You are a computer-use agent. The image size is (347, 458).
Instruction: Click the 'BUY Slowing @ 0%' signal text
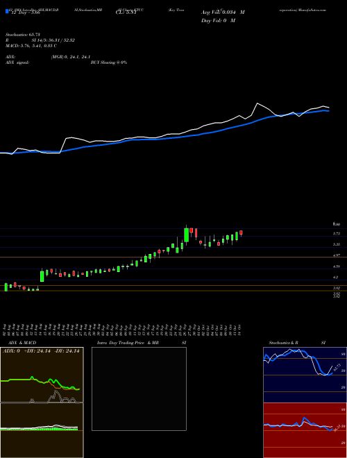click(x=109, y=62)
